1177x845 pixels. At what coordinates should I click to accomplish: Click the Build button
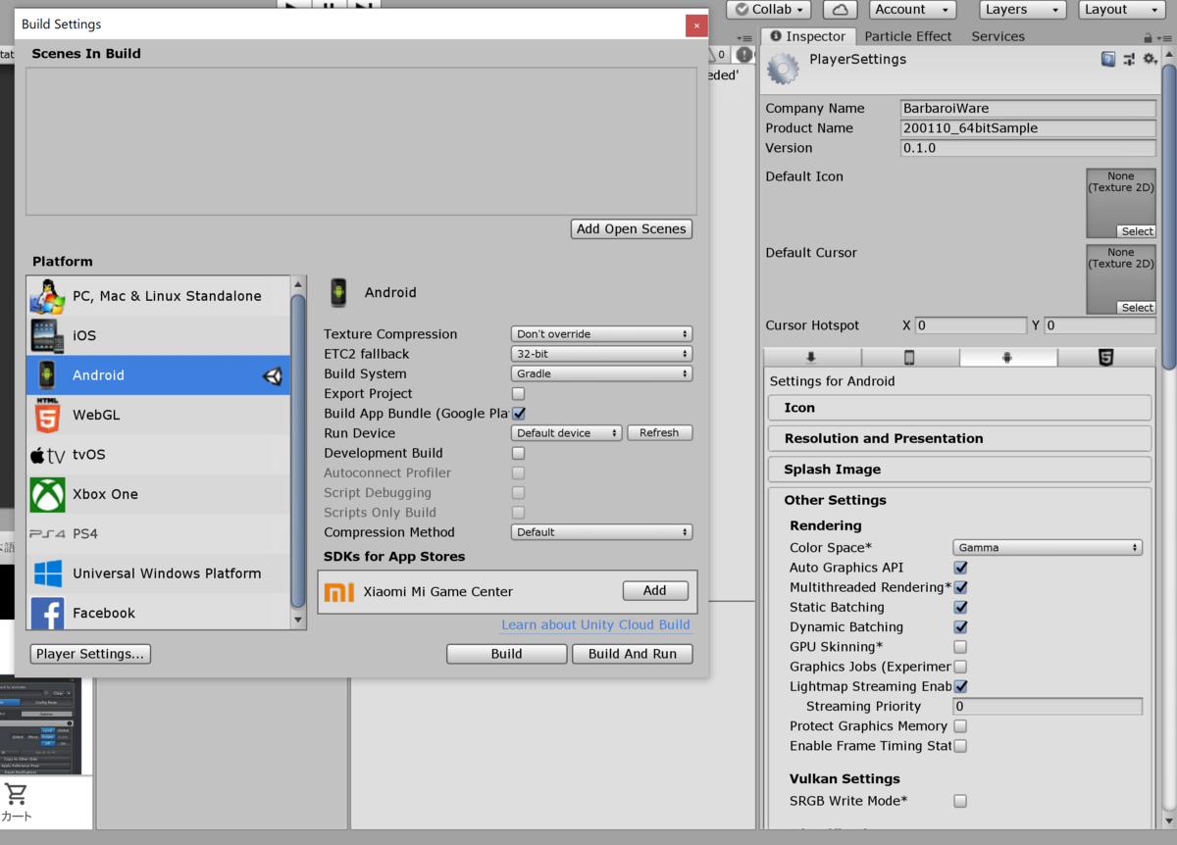click(x=506, y=654)
